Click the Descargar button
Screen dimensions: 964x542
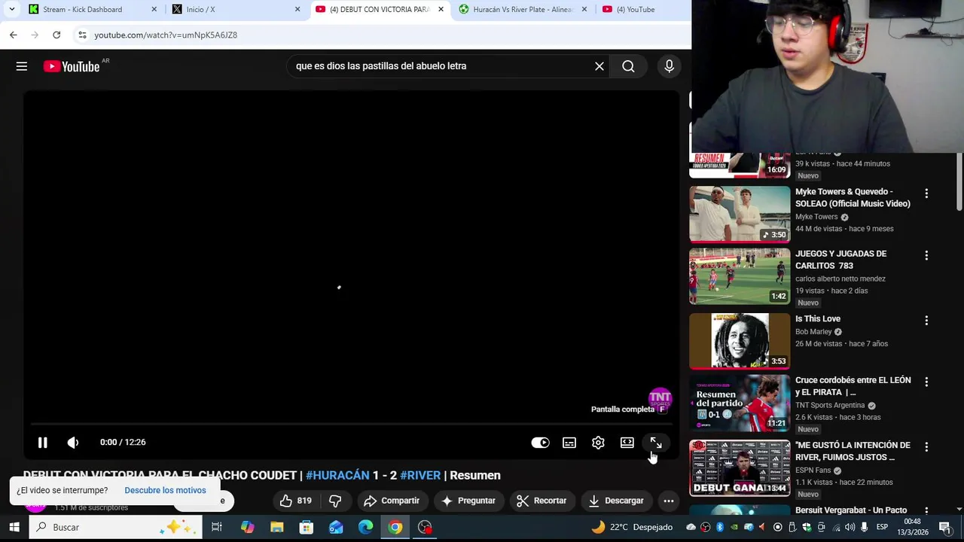point(616,501)
